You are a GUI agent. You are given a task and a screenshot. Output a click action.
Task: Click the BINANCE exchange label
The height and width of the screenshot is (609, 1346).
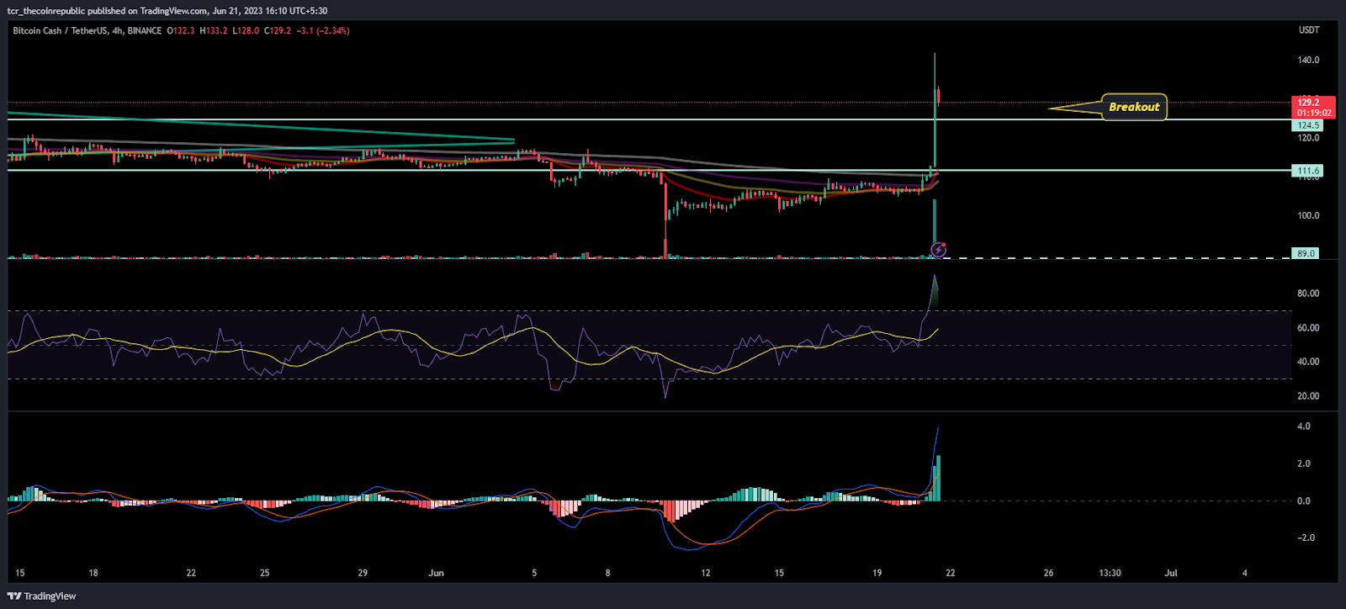(145, 31)
